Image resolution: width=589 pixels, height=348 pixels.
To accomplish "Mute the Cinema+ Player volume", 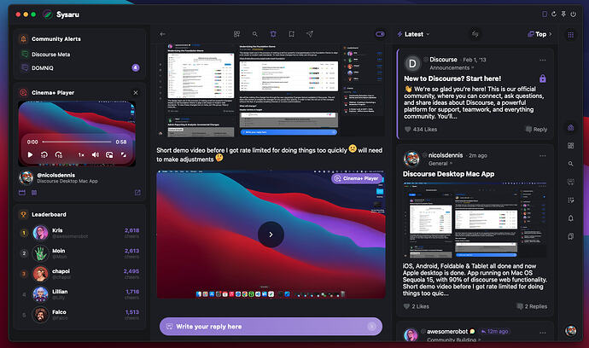I will pos(96,154).
